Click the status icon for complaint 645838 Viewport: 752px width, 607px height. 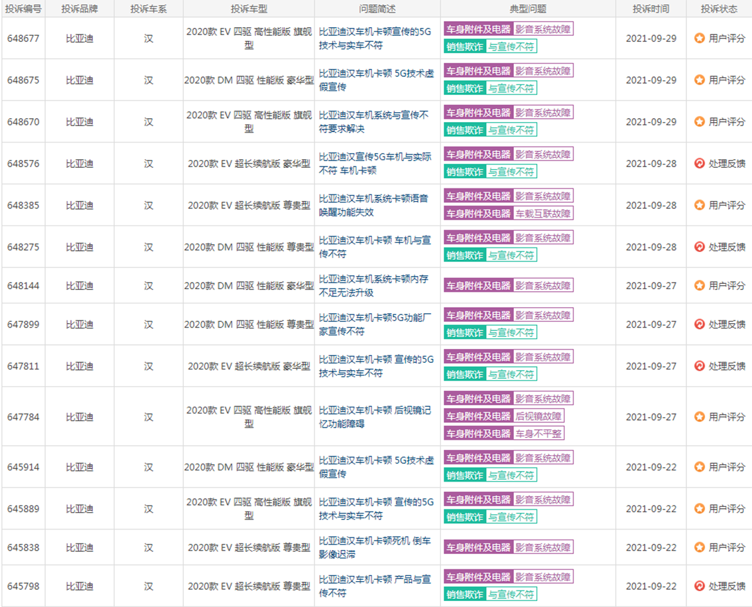click(x=699, y=547)
